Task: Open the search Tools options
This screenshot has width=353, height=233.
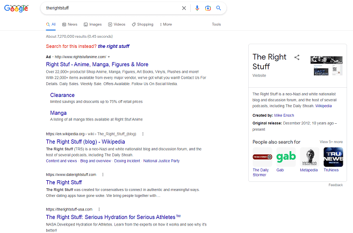Action: [217, 24]
